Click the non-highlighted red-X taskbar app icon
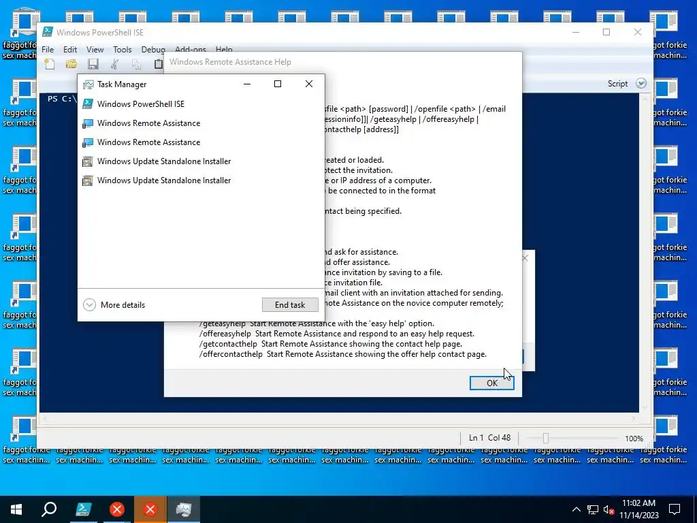The width and height of the screenshot is (697, 523). pyautogui.click(x=117, y=509)
